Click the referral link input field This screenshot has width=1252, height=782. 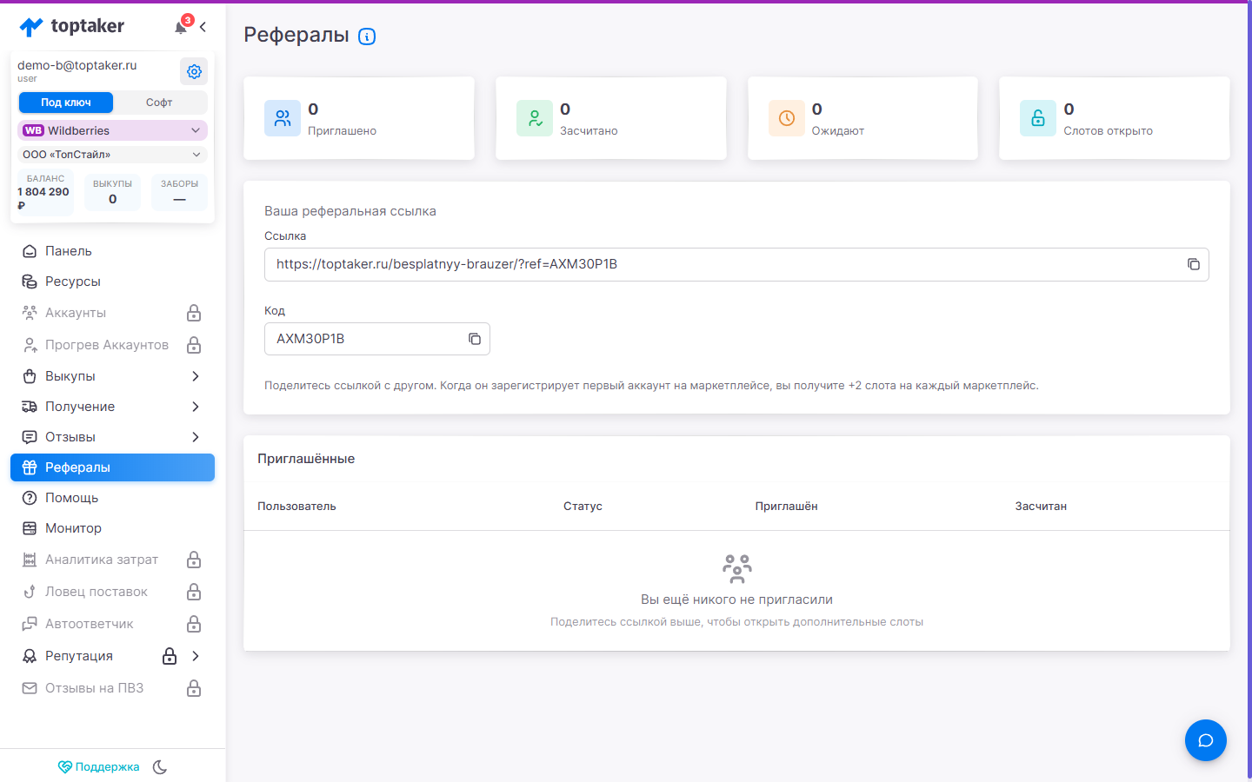[x=736, y=264]
